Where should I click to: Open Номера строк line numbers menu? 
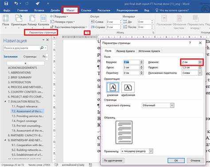click(x=62, y=22)
